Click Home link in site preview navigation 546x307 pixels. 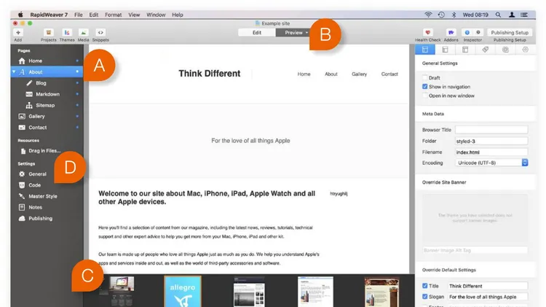[304, 74]
